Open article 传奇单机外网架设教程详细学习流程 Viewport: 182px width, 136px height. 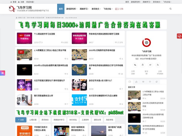pos(104,34)
